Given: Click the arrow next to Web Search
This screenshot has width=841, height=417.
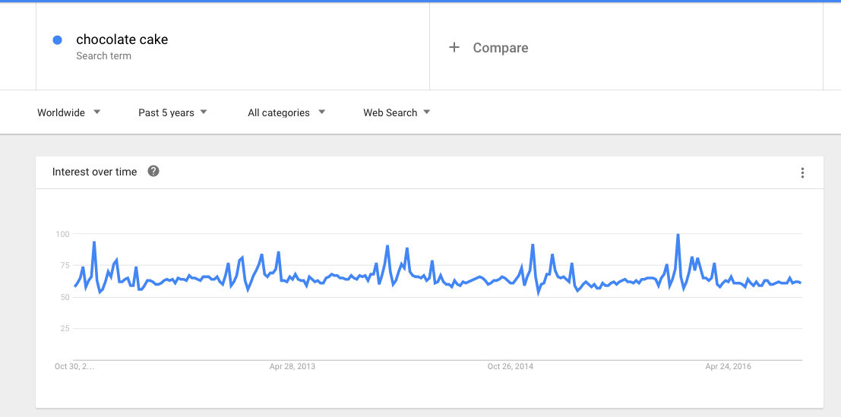Looking at the screenshot, I should (x=426, y=112).
